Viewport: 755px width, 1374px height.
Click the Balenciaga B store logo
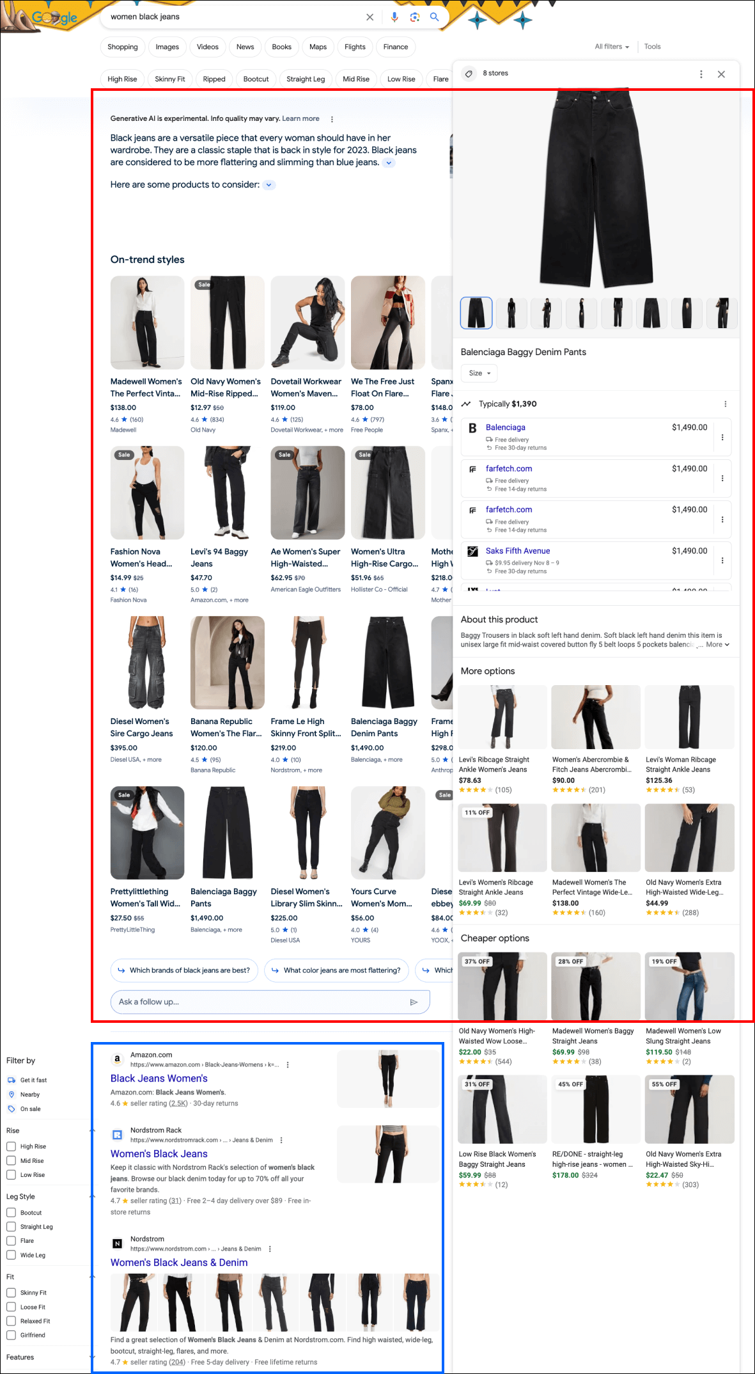point(472,428)
